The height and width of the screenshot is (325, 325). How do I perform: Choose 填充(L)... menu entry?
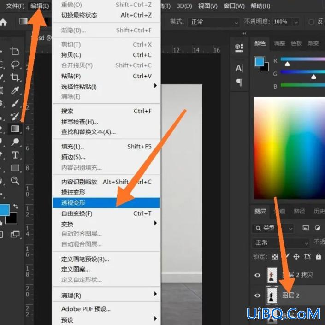click(x=106, y=147)
